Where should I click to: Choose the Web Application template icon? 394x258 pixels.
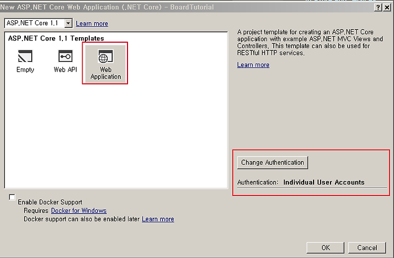pyautogui.click(x=106, y=56)
